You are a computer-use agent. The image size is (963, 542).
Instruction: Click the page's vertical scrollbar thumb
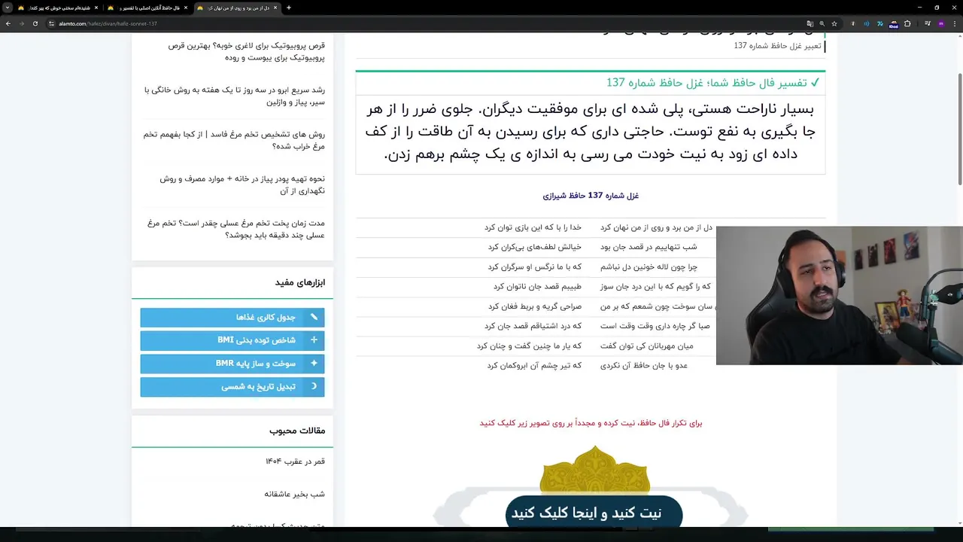click(x=960, y=128)
